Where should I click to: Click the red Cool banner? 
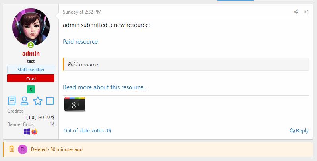click(x=31, y=78)
